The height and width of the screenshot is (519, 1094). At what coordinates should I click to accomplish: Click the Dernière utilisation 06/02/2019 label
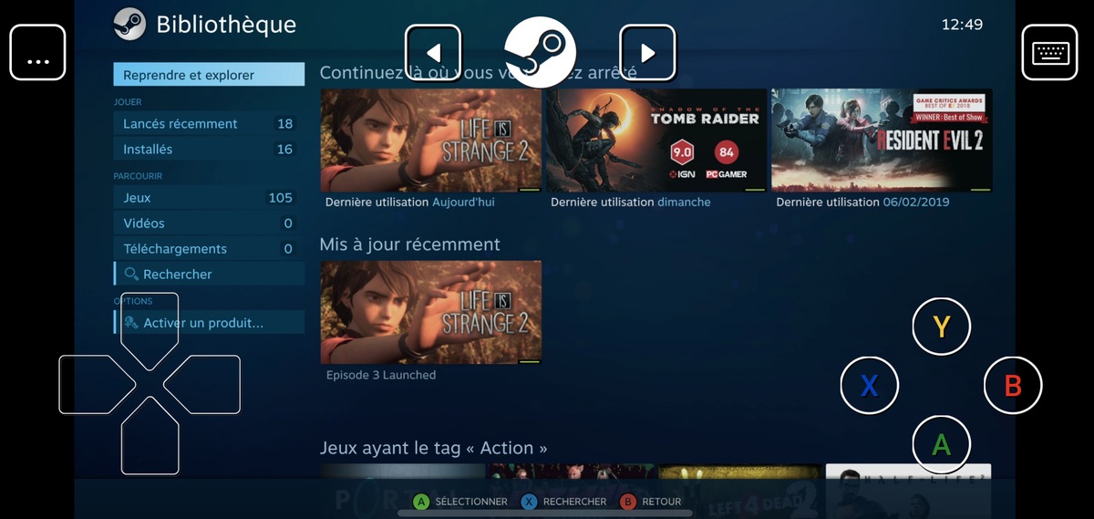tap(862, 202)
